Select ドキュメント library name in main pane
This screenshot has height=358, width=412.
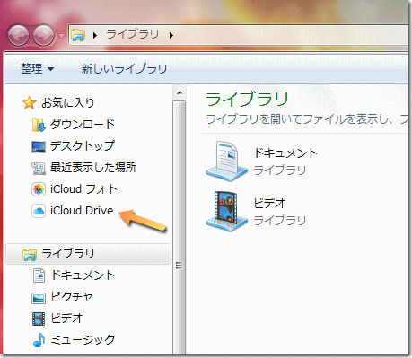tap(285, 153)
